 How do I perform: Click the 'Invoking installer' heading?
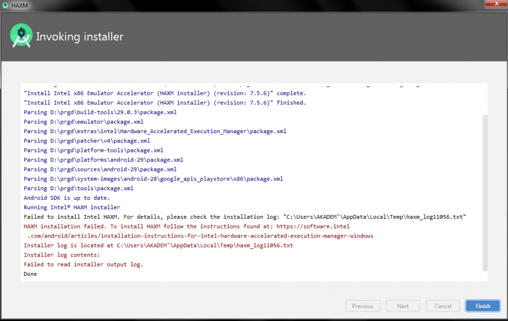80,37
